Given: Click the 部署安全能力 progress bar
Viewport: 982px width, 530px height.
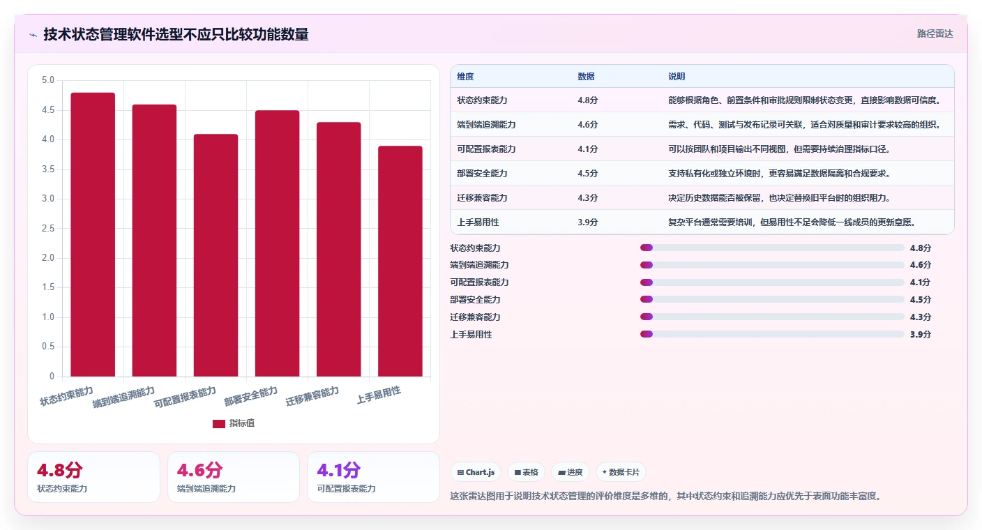Looking at the screenshot, I should point(772,300).
